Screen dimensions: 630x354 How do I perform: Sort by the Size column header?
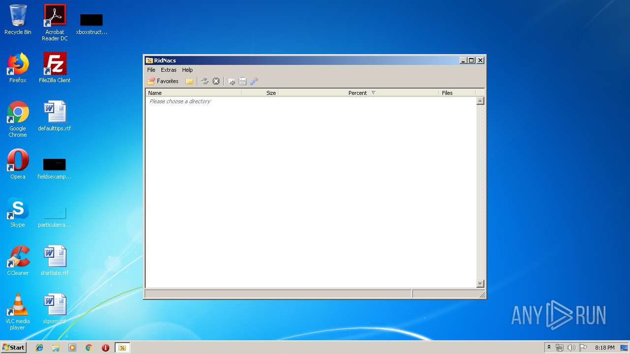pyautogui.click(x=260, y=93)
